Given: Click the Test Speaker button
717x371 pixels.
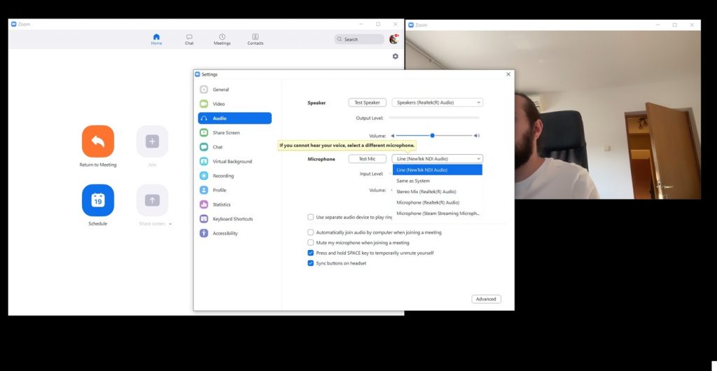Looking at the screenshot, I should [367, 102].
